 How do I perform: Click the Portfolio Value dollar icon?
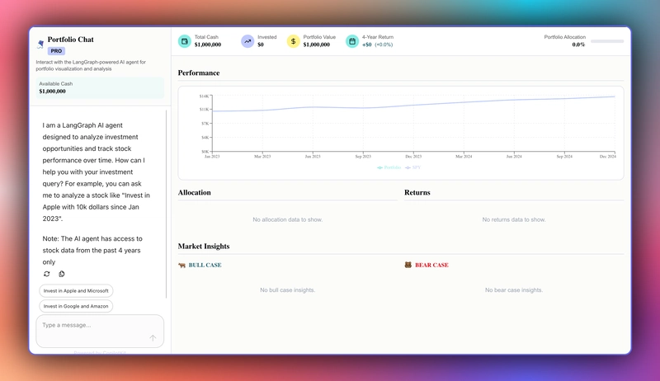click(x=294, y=41)
